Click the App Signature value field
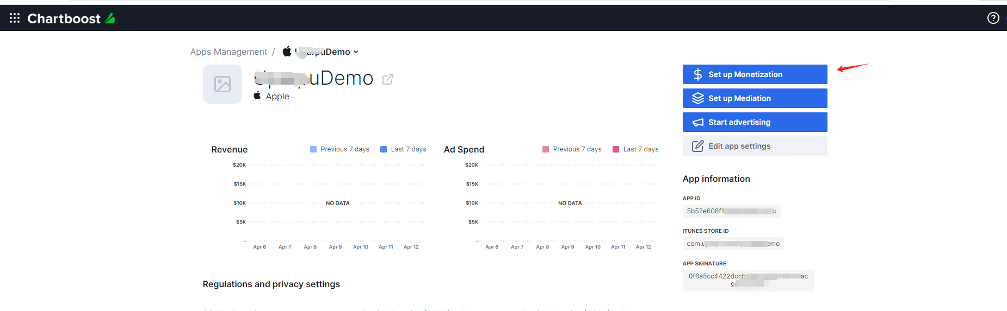Screen dimensions: 1007x311 [x=748, y=280]
